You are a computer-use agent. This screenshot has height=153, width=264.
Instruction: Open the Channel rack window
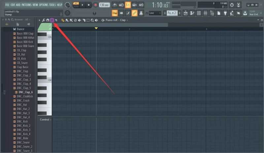[x=199, y=13]
